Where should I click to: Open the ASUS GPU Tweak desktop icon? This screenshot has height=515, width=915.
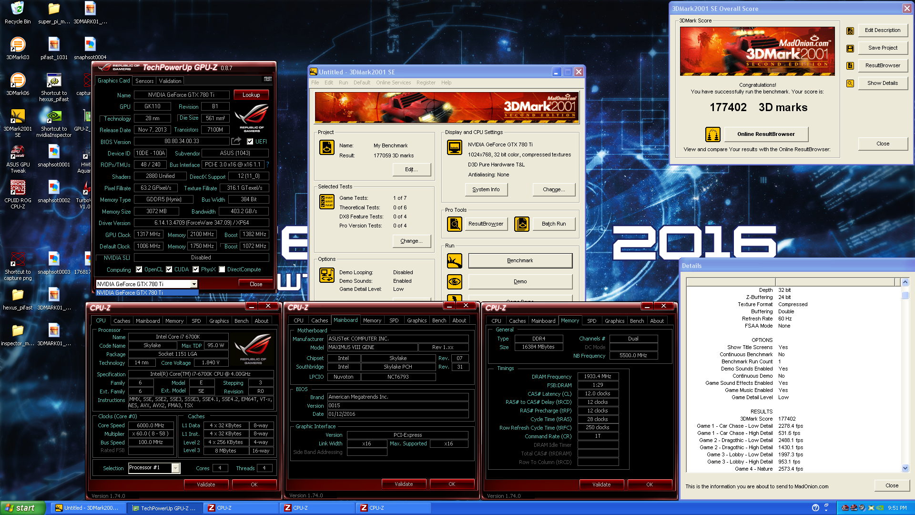pos(18,159)
